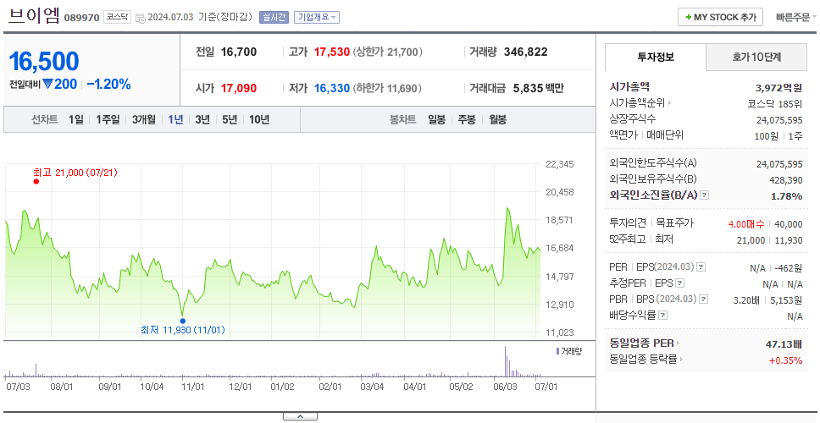Image resolution: width=820 pixels, height=423 pixels.
Task: Click the 브이엠 stock name heading
Action: point(35,16)
